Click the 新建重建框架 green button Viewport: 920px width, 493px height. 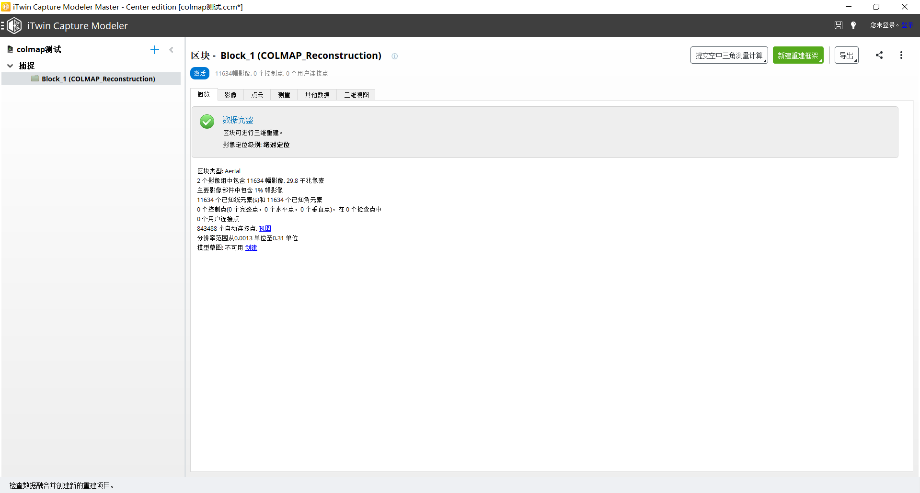pyautogui.click(x=798, y=56)
